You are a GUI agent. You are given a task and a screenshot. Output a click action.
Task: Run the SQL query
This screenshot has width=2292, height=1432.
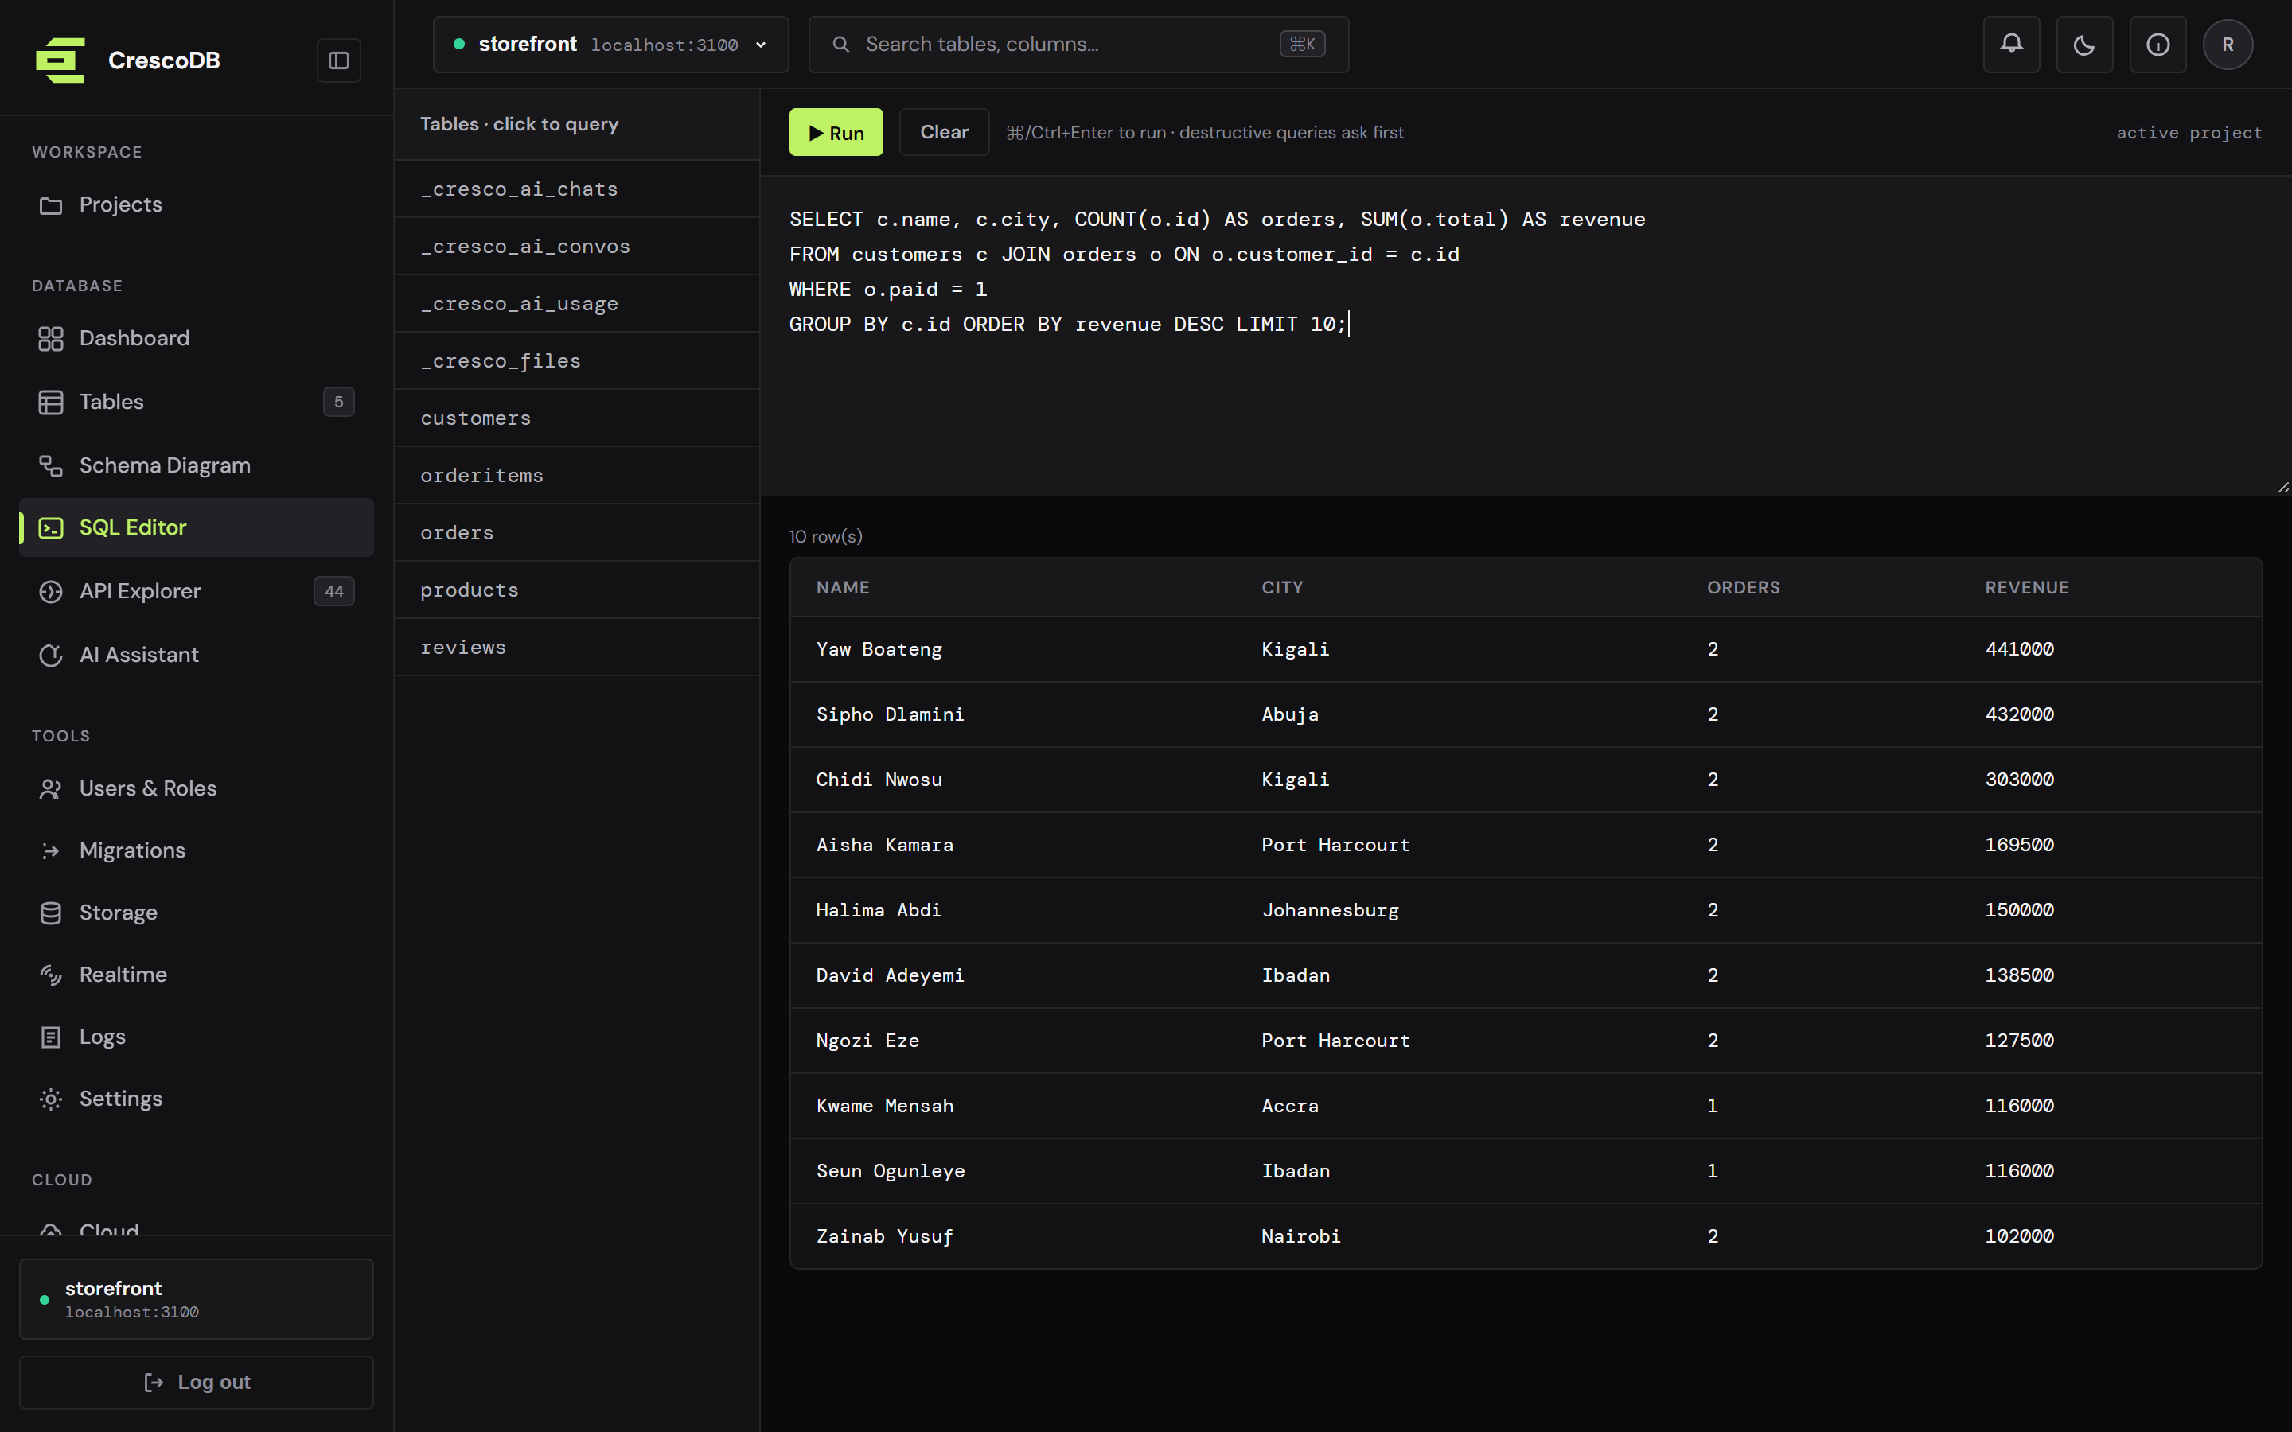(x=836, y=133)
